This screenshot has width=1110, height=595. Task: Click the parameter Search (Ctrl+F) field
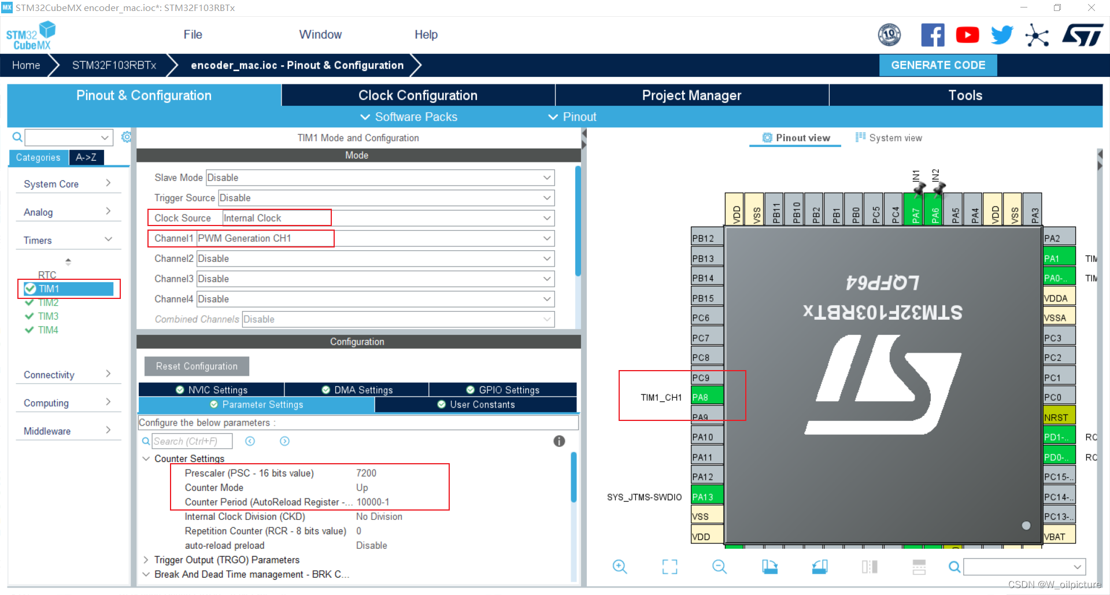192,441
